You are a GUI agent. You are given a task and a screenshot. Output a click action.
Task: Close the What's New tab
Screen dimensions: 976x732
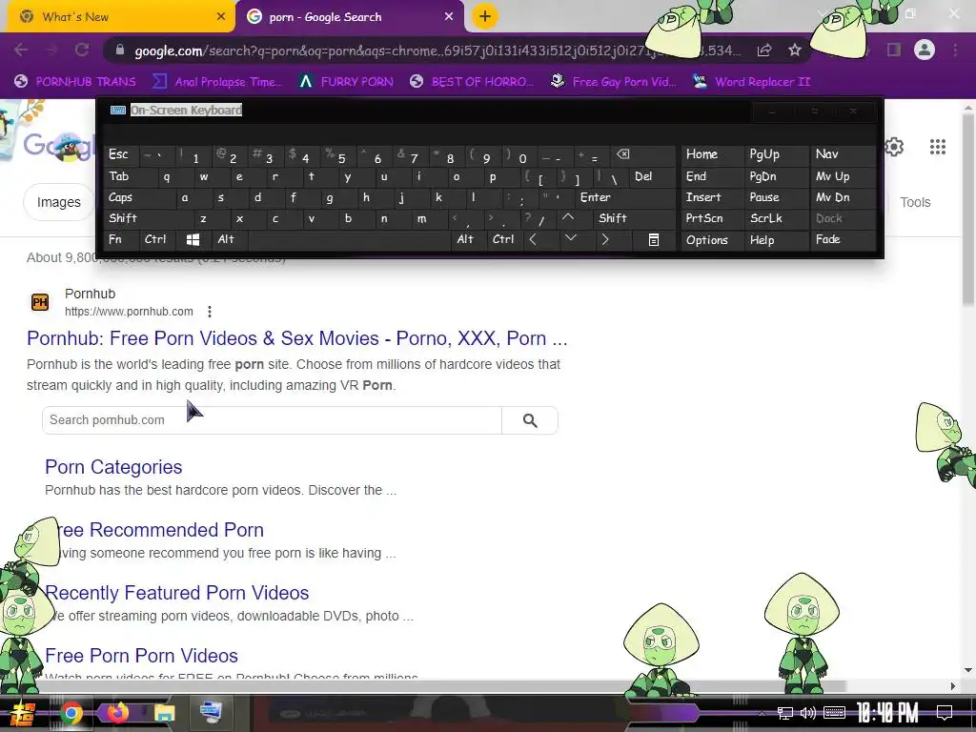tap(221, 17)
